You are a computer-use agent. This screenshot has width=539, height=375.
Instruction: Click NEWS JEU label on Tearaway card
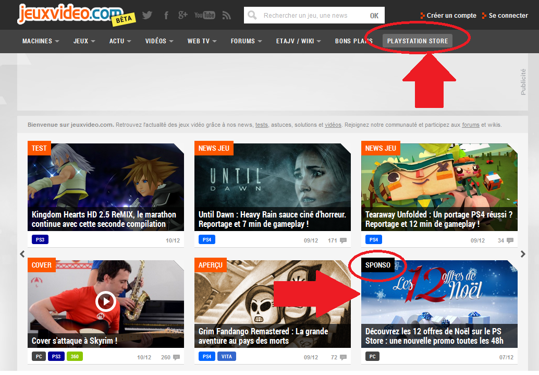point(381,148)
